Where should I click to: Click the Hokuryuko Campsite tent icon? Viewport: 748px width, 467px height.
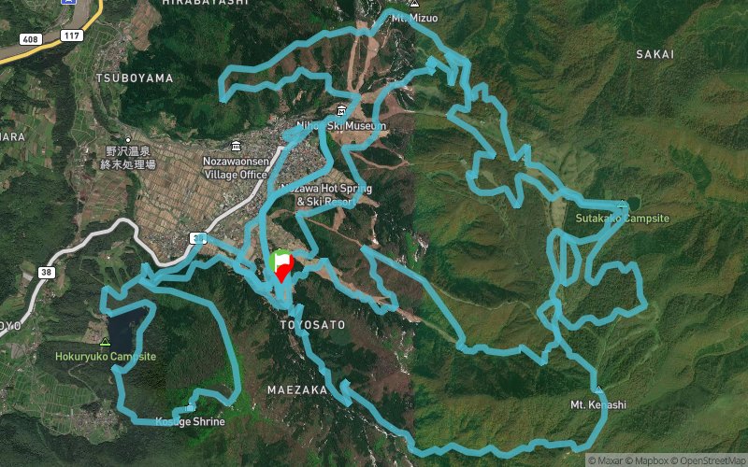105,342
